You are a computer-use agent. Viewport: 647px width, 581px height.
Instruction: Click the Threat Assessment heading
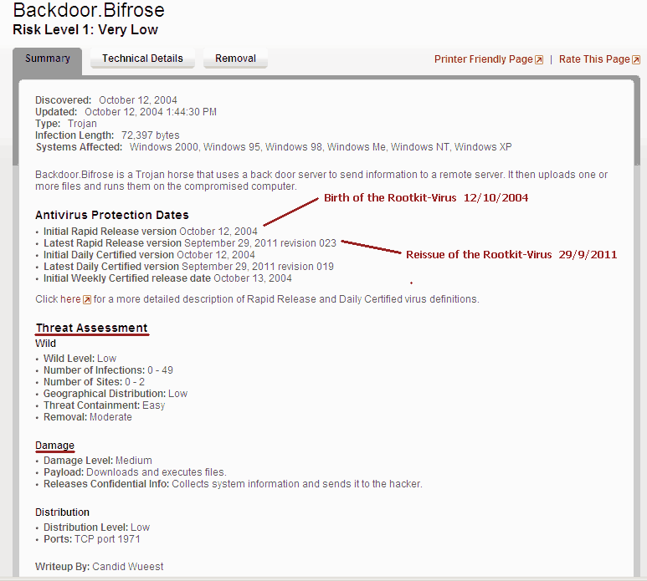click(91, 328)
